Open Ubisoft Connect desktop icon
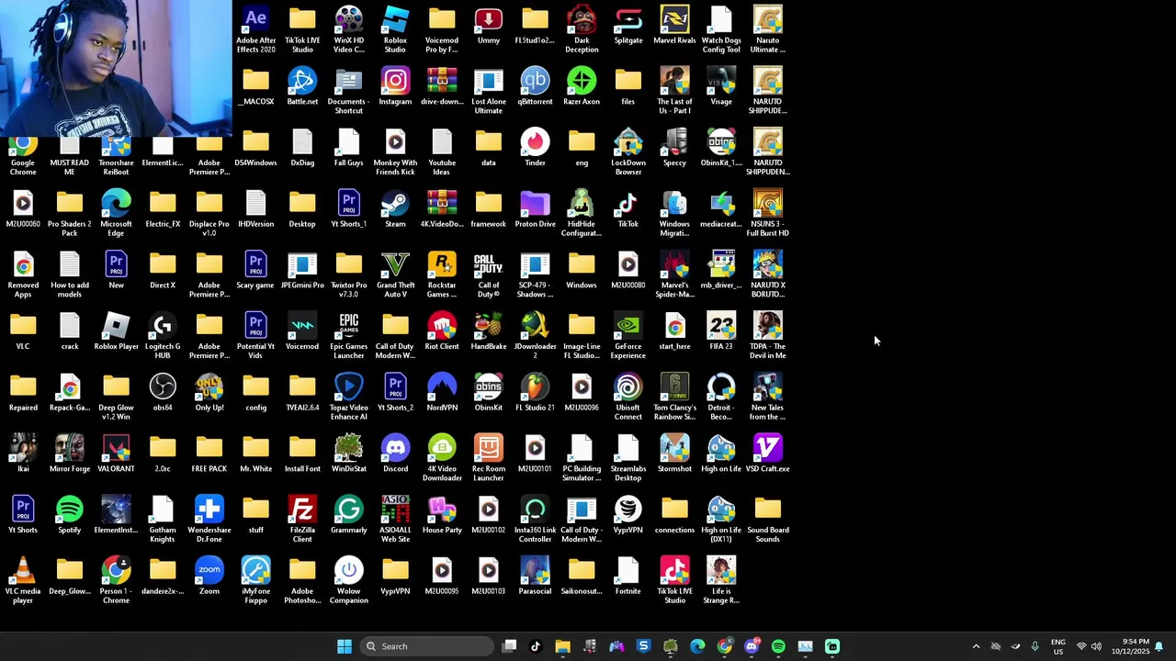The image size is (1176, 661). tap(628, 398)
